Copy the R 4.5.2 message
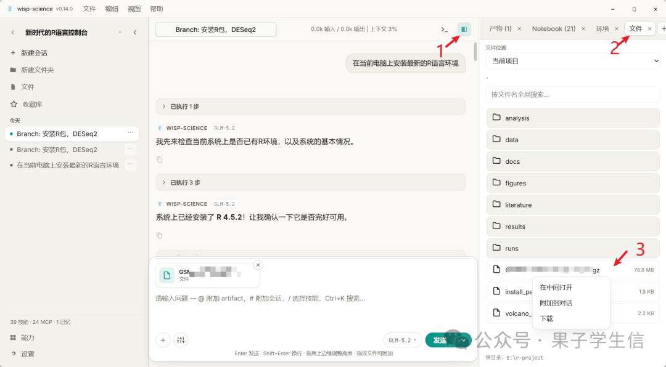 pyautogui.click(x=159, y=235)
